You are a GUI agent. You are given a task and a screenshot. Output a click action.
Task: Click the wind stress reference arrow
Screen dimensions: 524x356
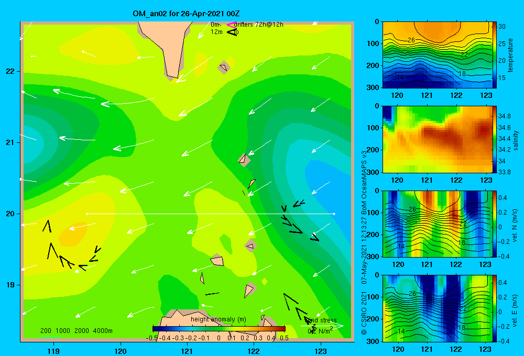coord(322,326)
